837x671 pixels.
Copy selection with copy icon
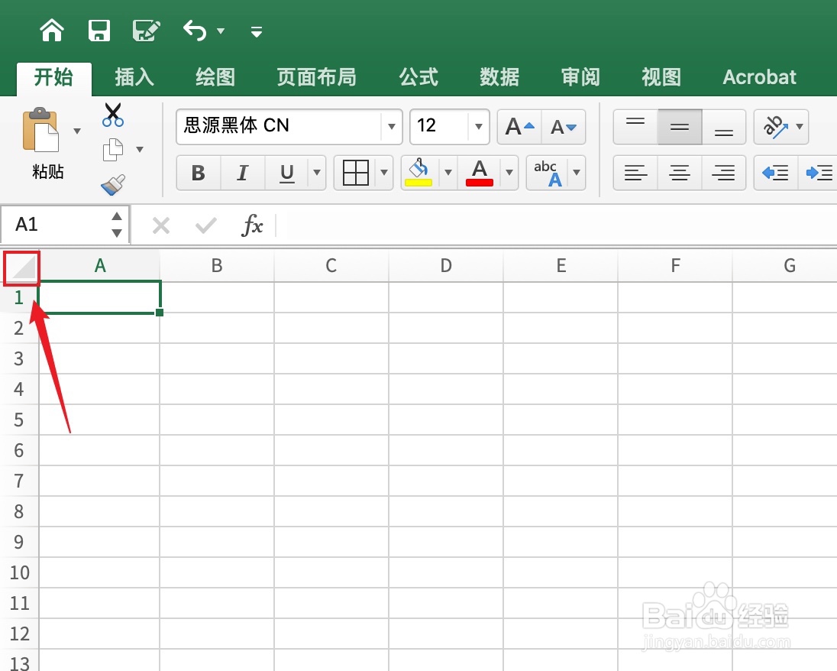[x=112, y=150]
